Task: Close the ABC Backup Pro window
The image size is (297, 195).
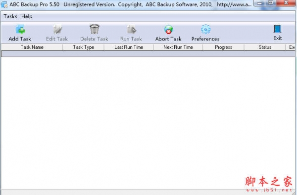Action: [286, 3]
